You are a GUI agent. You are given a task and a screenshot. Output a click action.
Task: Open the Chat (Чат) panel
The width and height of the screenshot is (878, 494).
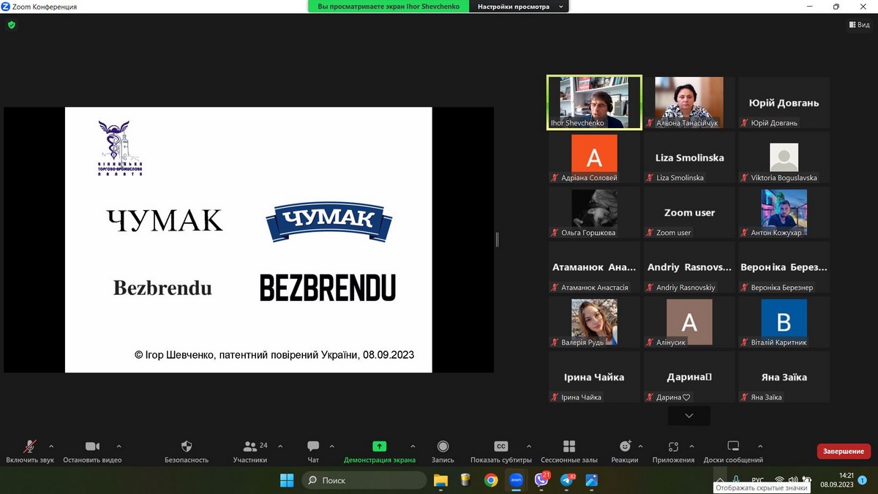point(313,446)
